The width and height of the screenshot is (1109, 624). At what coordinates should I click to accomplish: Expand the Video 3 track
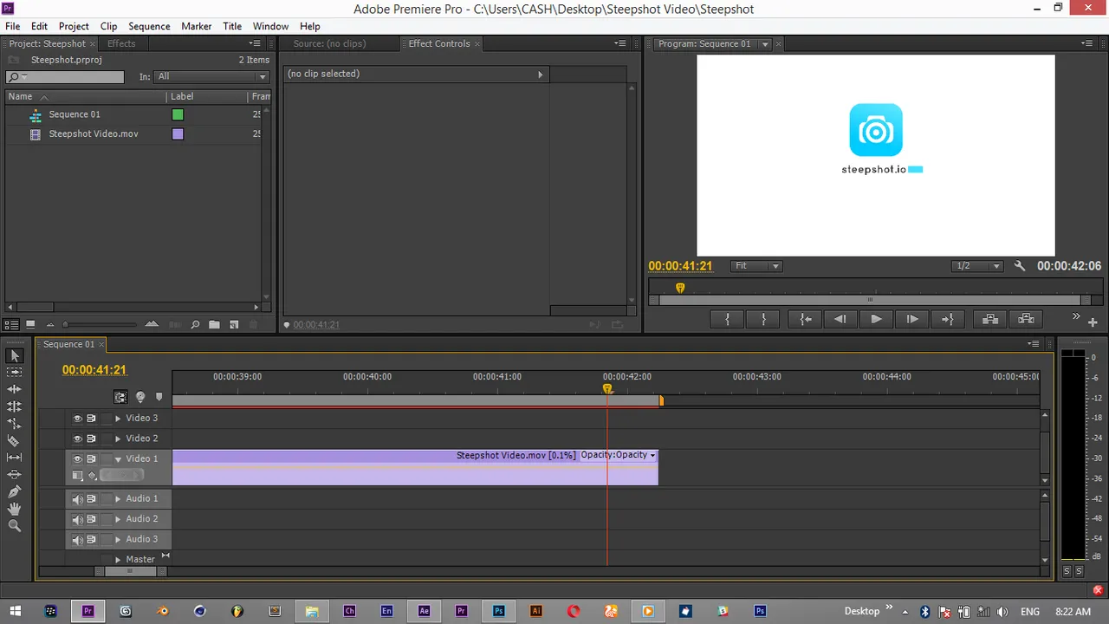(118, 418)
